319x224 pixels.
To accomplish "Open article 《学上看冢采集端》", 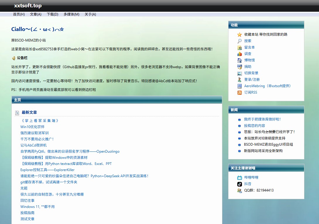I will pyautogui.click(x=40, y=121).
